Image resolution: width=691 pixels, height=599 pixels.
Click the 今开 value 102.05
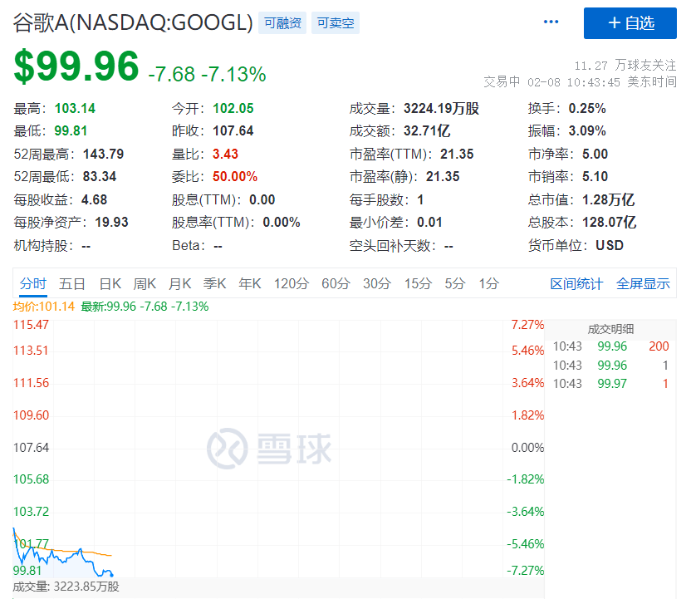(233, 109)
